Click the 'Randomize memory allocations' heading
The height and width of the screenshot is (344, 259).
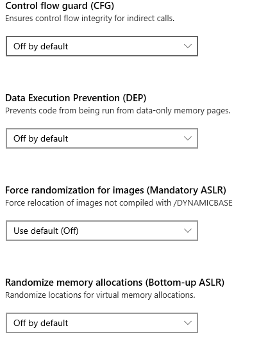pos(115,283)
